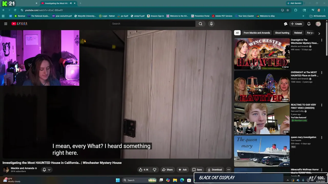Viewport: 328px width, 184px height.
Task: Open Mackie and Amanda channel name link
Action: tap(23, 168)
